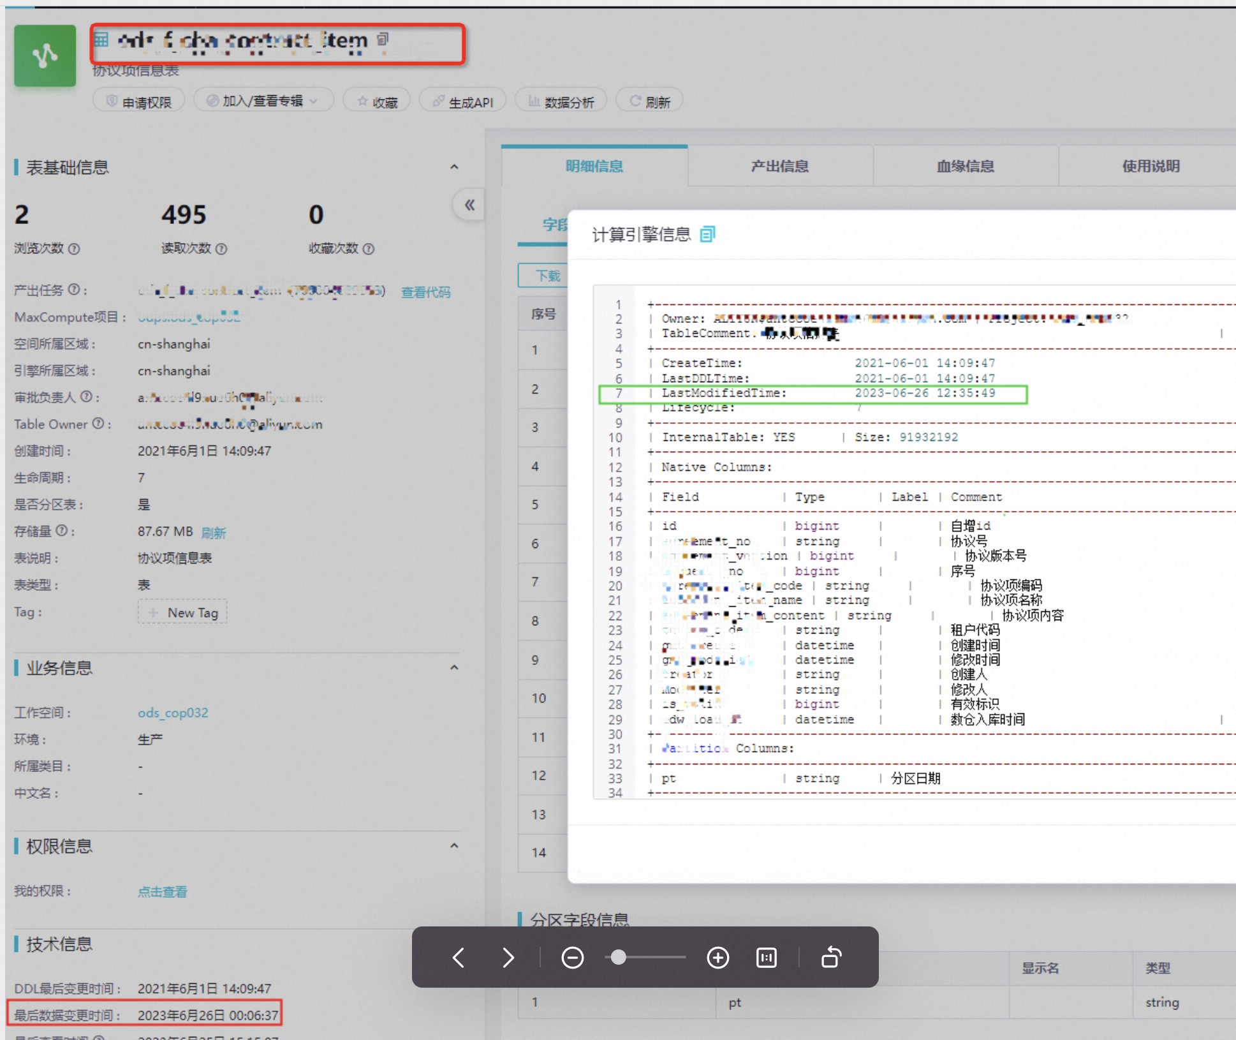Screen dimensions: 1236x1040
Task: Switch to 产出信息 tab
Action: pyautogui.click(x=779, y=167)
